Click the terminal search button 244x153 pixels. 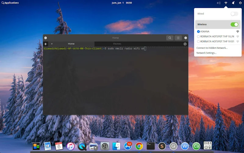click(x=170, y=38)
